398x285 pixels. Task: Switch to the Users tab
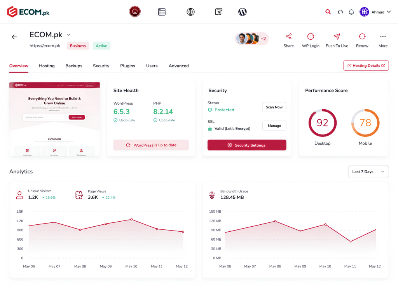(152, 66)
